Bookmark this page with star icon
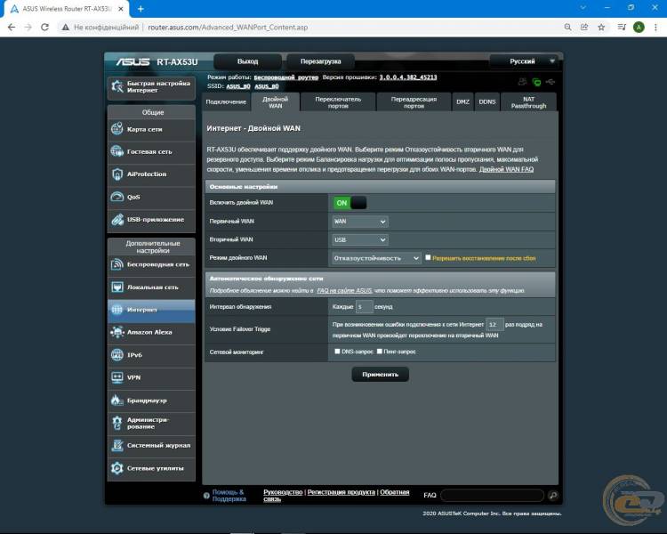The width and height of the screenshot is (667, 534). 601,28
